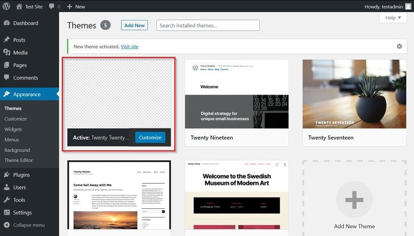Click Test Site in the admin bar
The image size is (414, 236).
coord(34,7)
